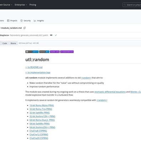
Task: Click the Security shield icon
Action: coord(21,21)
